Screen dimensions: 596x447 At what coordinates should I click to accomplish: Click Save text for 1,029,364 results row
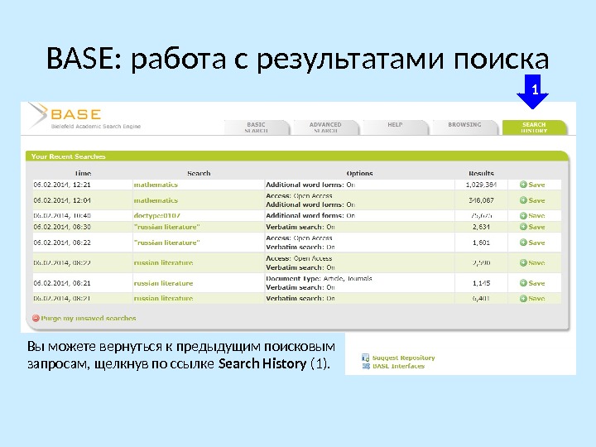(536, 185)
